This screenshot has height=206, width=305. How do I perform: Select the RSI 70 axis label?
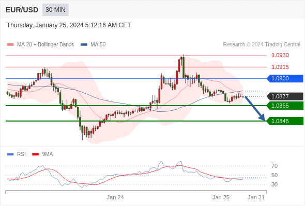[x=274, y=166]
